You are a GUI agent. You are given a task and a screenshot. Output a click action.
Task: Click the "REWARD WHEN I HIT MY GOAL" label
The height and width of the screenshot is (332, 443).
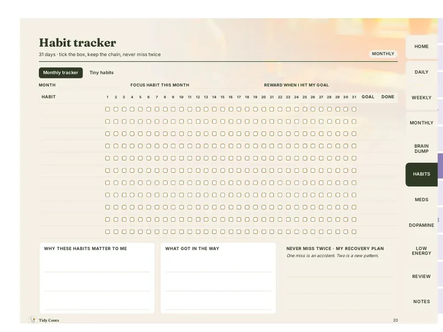pos(296,85)
